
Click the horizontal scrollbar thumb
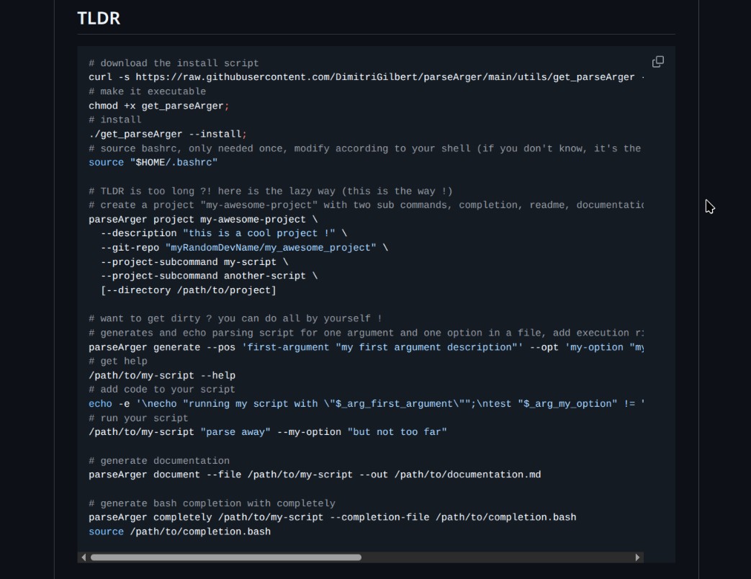[x=225, y=557]
